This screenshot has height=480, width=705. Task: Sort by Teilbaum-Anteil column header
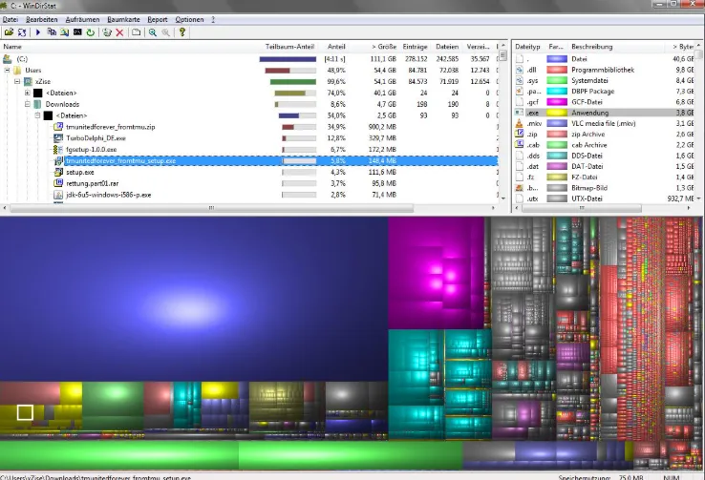[289, 46]
